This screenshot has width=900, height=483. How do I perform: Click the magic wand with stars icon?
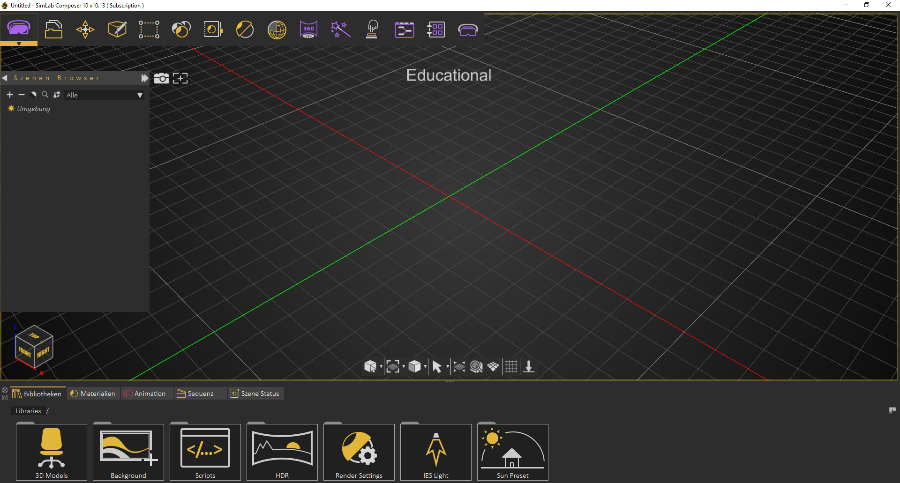[x=341, y=29]
